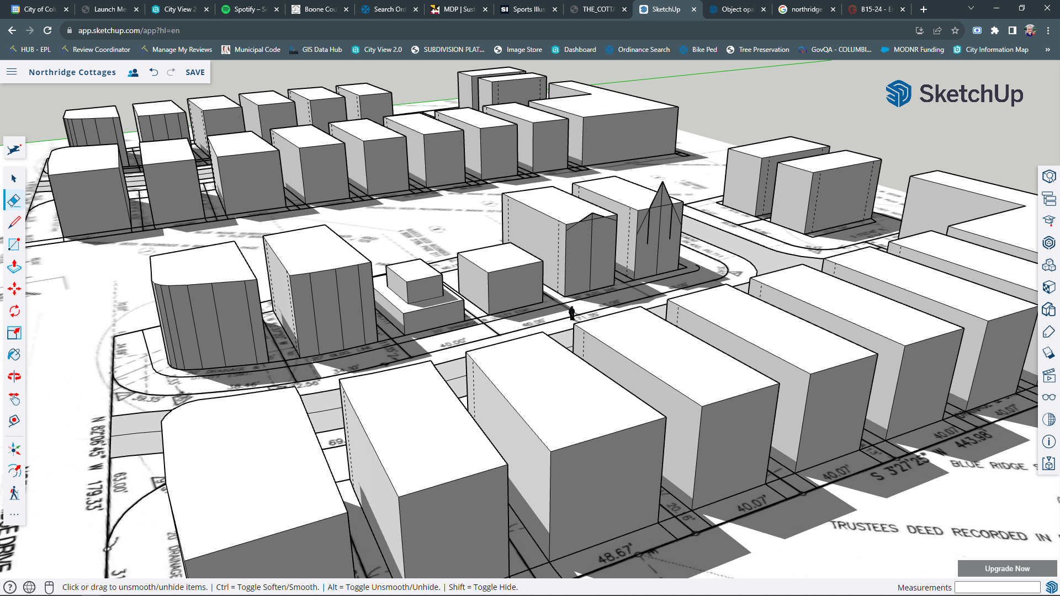
Task: Open the Entity Info panel
Action: tap(1048, 177)
